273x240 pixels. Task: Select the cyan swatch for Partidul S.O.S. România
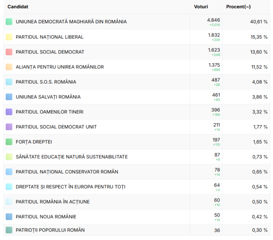click(9, 82)
